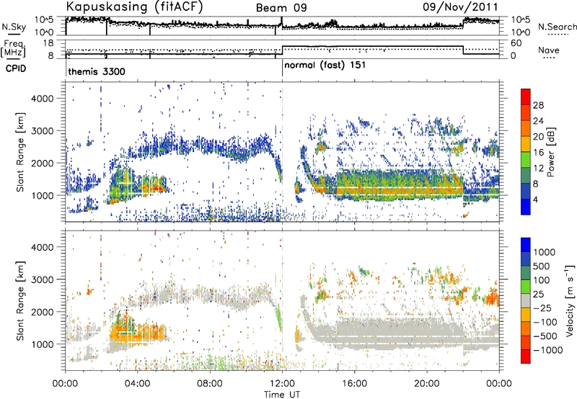Click the date "09/Nov/2011"

click(460, 6)
